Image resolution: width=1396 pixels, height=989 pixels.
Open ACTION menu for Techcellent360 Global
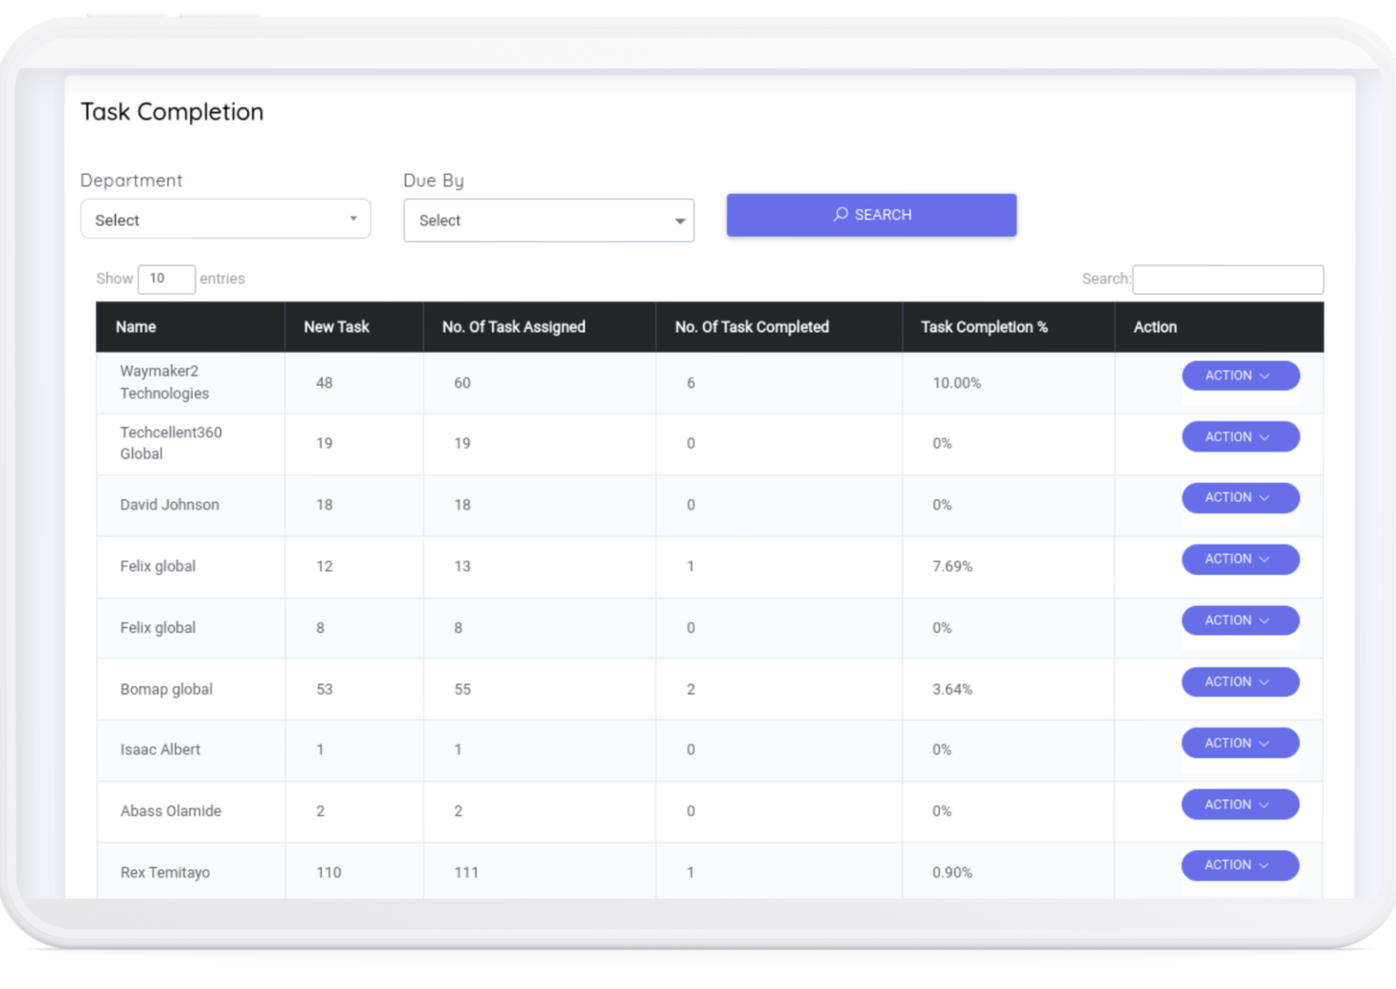[x=1240, y=437]
